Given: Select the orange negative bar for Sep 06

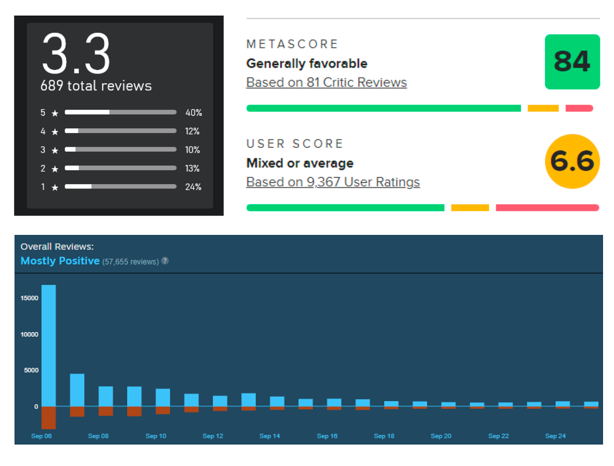Looking at the screenshot, I should tap(48, 418).
